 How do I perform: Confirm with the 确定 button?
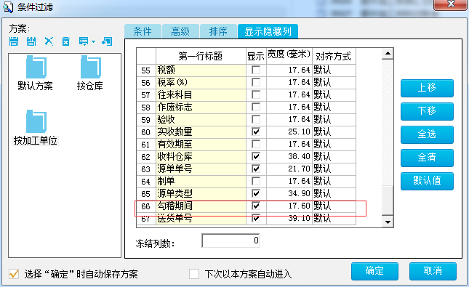point(374,271)
